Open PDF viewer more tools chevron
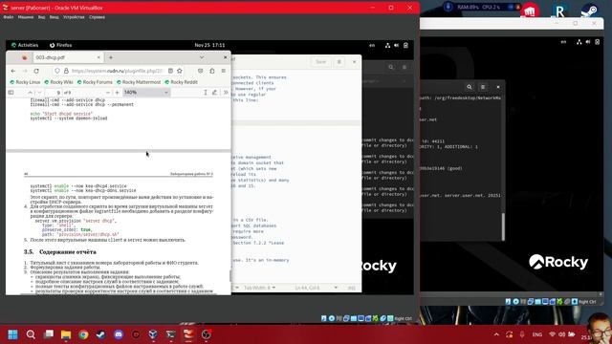The height and width of the screenshot is (344, 612). tap(226, 93)
